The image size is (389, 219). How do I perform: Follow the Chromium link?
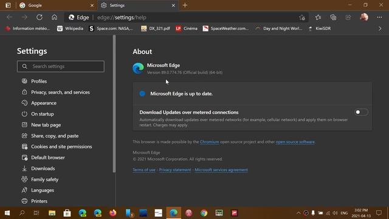click(x=209, y=142)
